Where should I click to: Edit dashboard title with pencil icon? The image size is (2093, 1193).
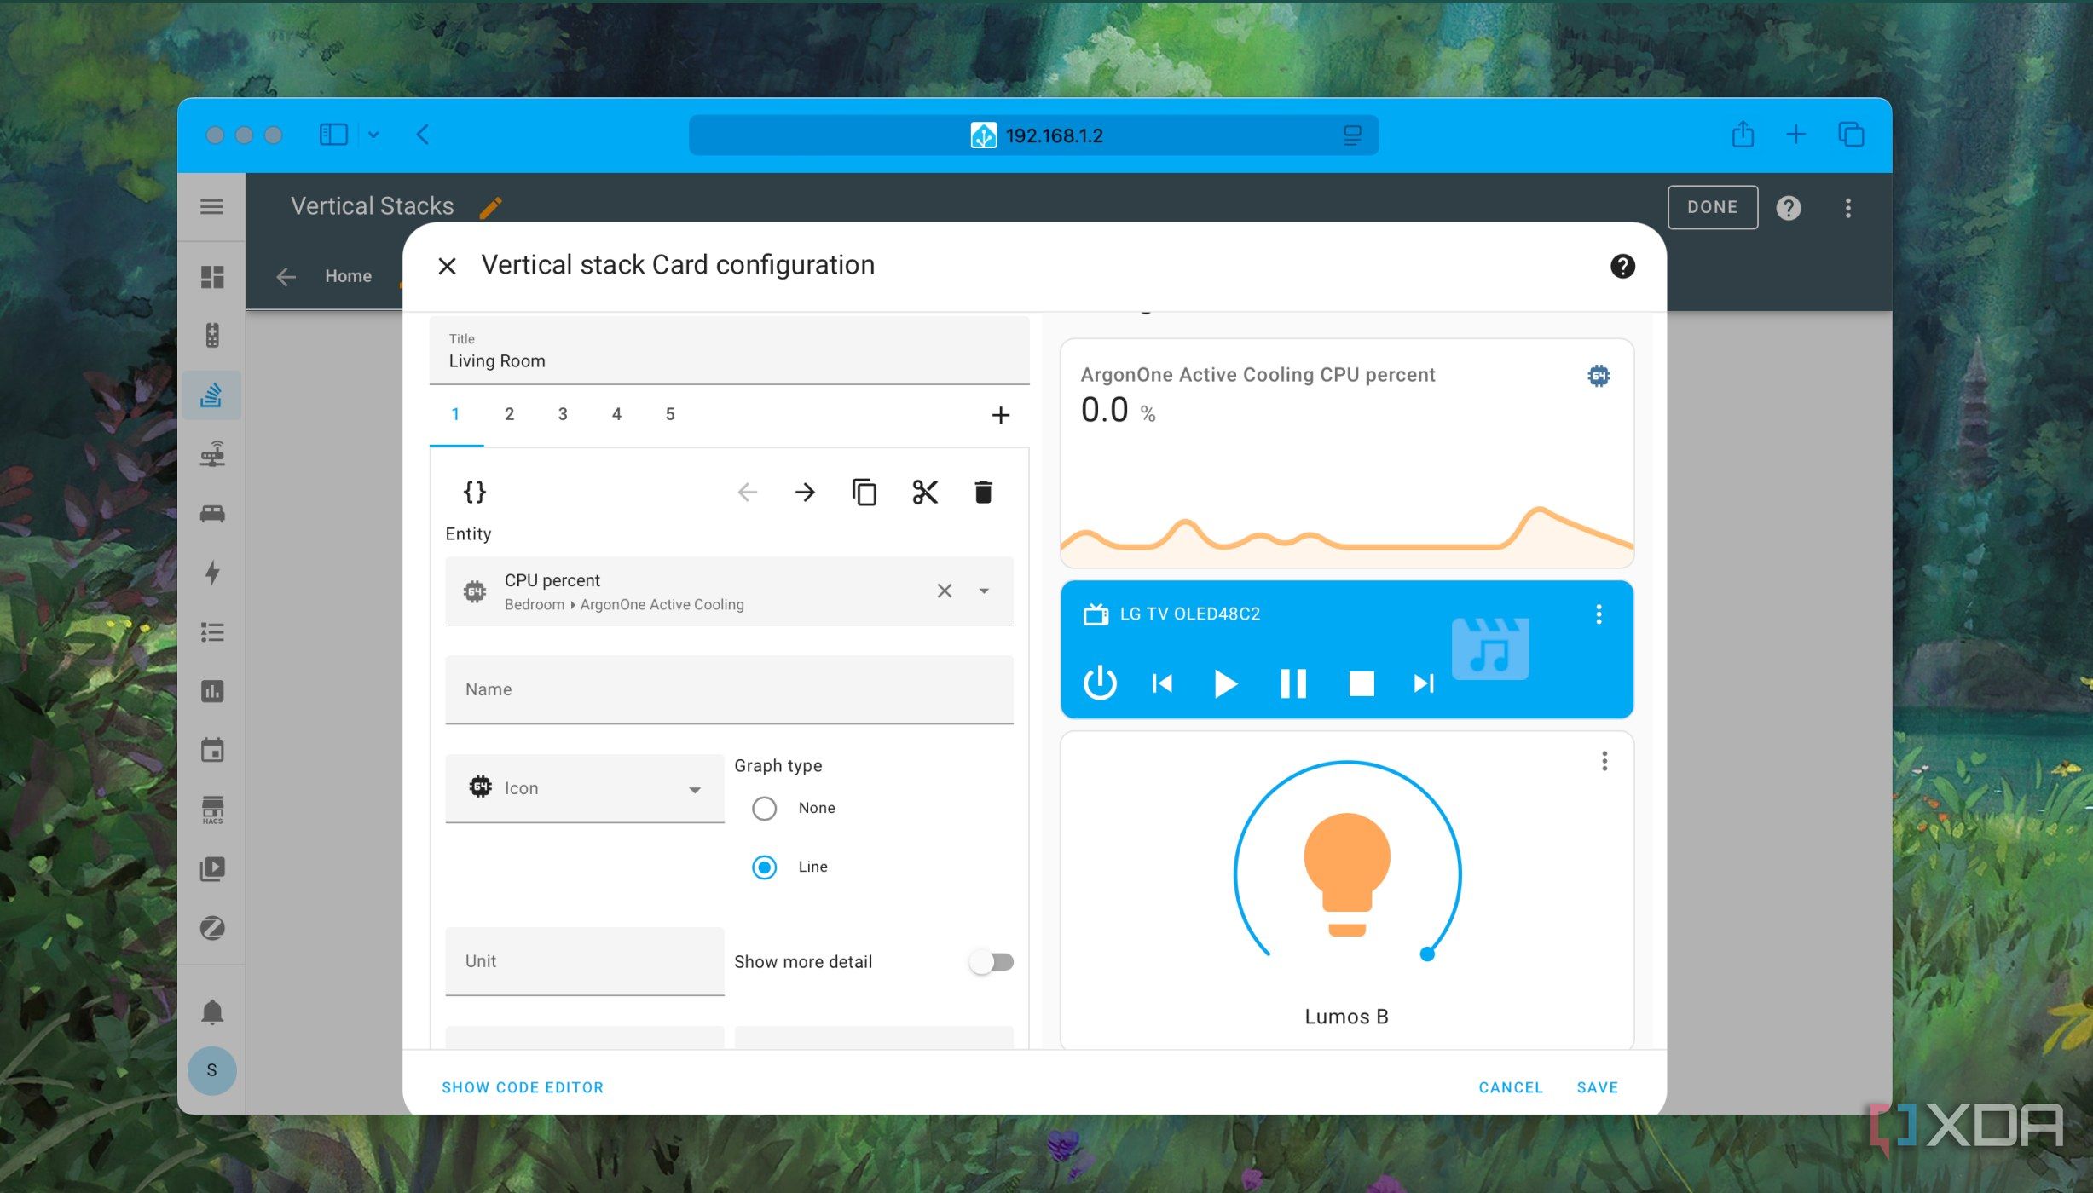490,207
